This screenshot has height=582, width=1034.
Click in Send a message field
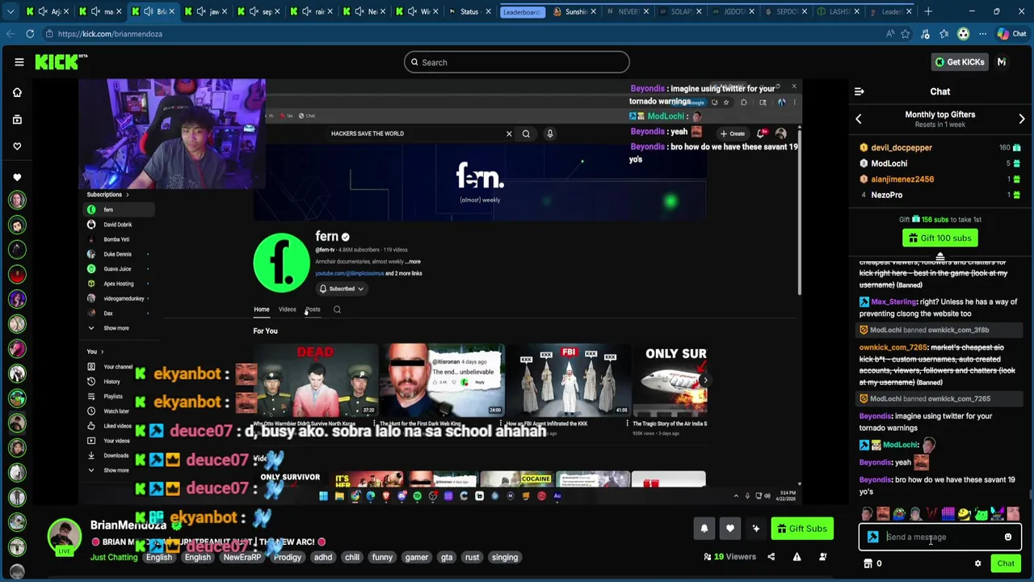pyautogui.click(x=941, y=537)
